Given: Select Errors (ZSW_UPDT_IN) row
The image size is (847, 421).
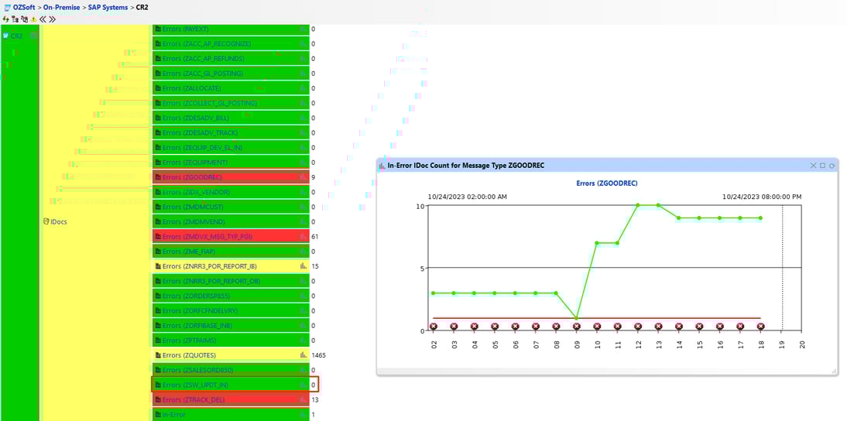Looking at the screenshot, I should click(x=231, y=385).
